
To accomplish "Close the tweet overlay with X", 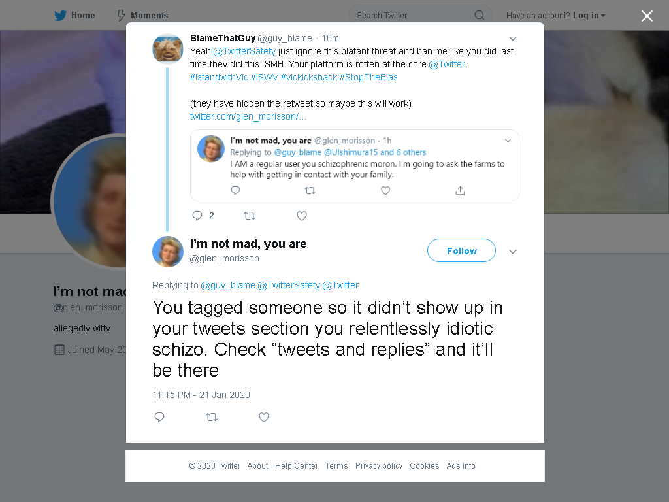I will pos(647,16).
